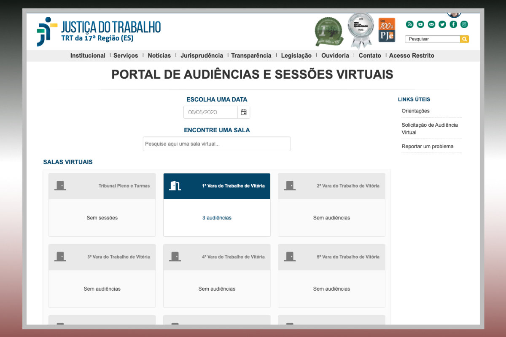The height and width of the screenshot is (337, 506).
Task: Click 'Sem audiências' in 3ª Vara card
Action: [x=102, y=289]
